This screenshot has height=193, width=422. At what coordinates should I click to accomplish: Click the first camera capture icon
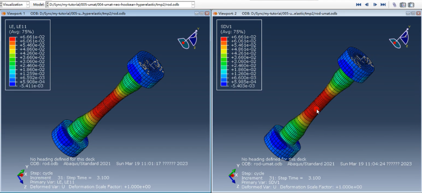pos(403,5)
